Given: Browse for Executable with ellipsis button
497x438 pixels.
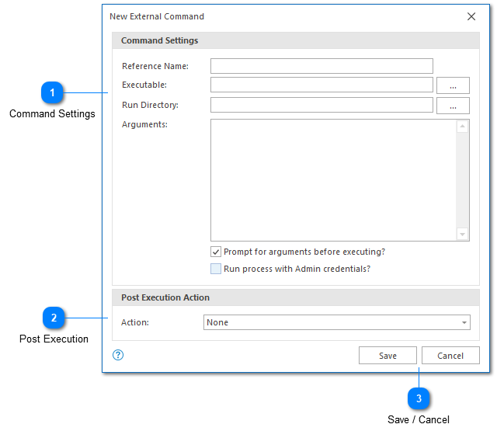Looking at the screenshot, I should point(453,85).
